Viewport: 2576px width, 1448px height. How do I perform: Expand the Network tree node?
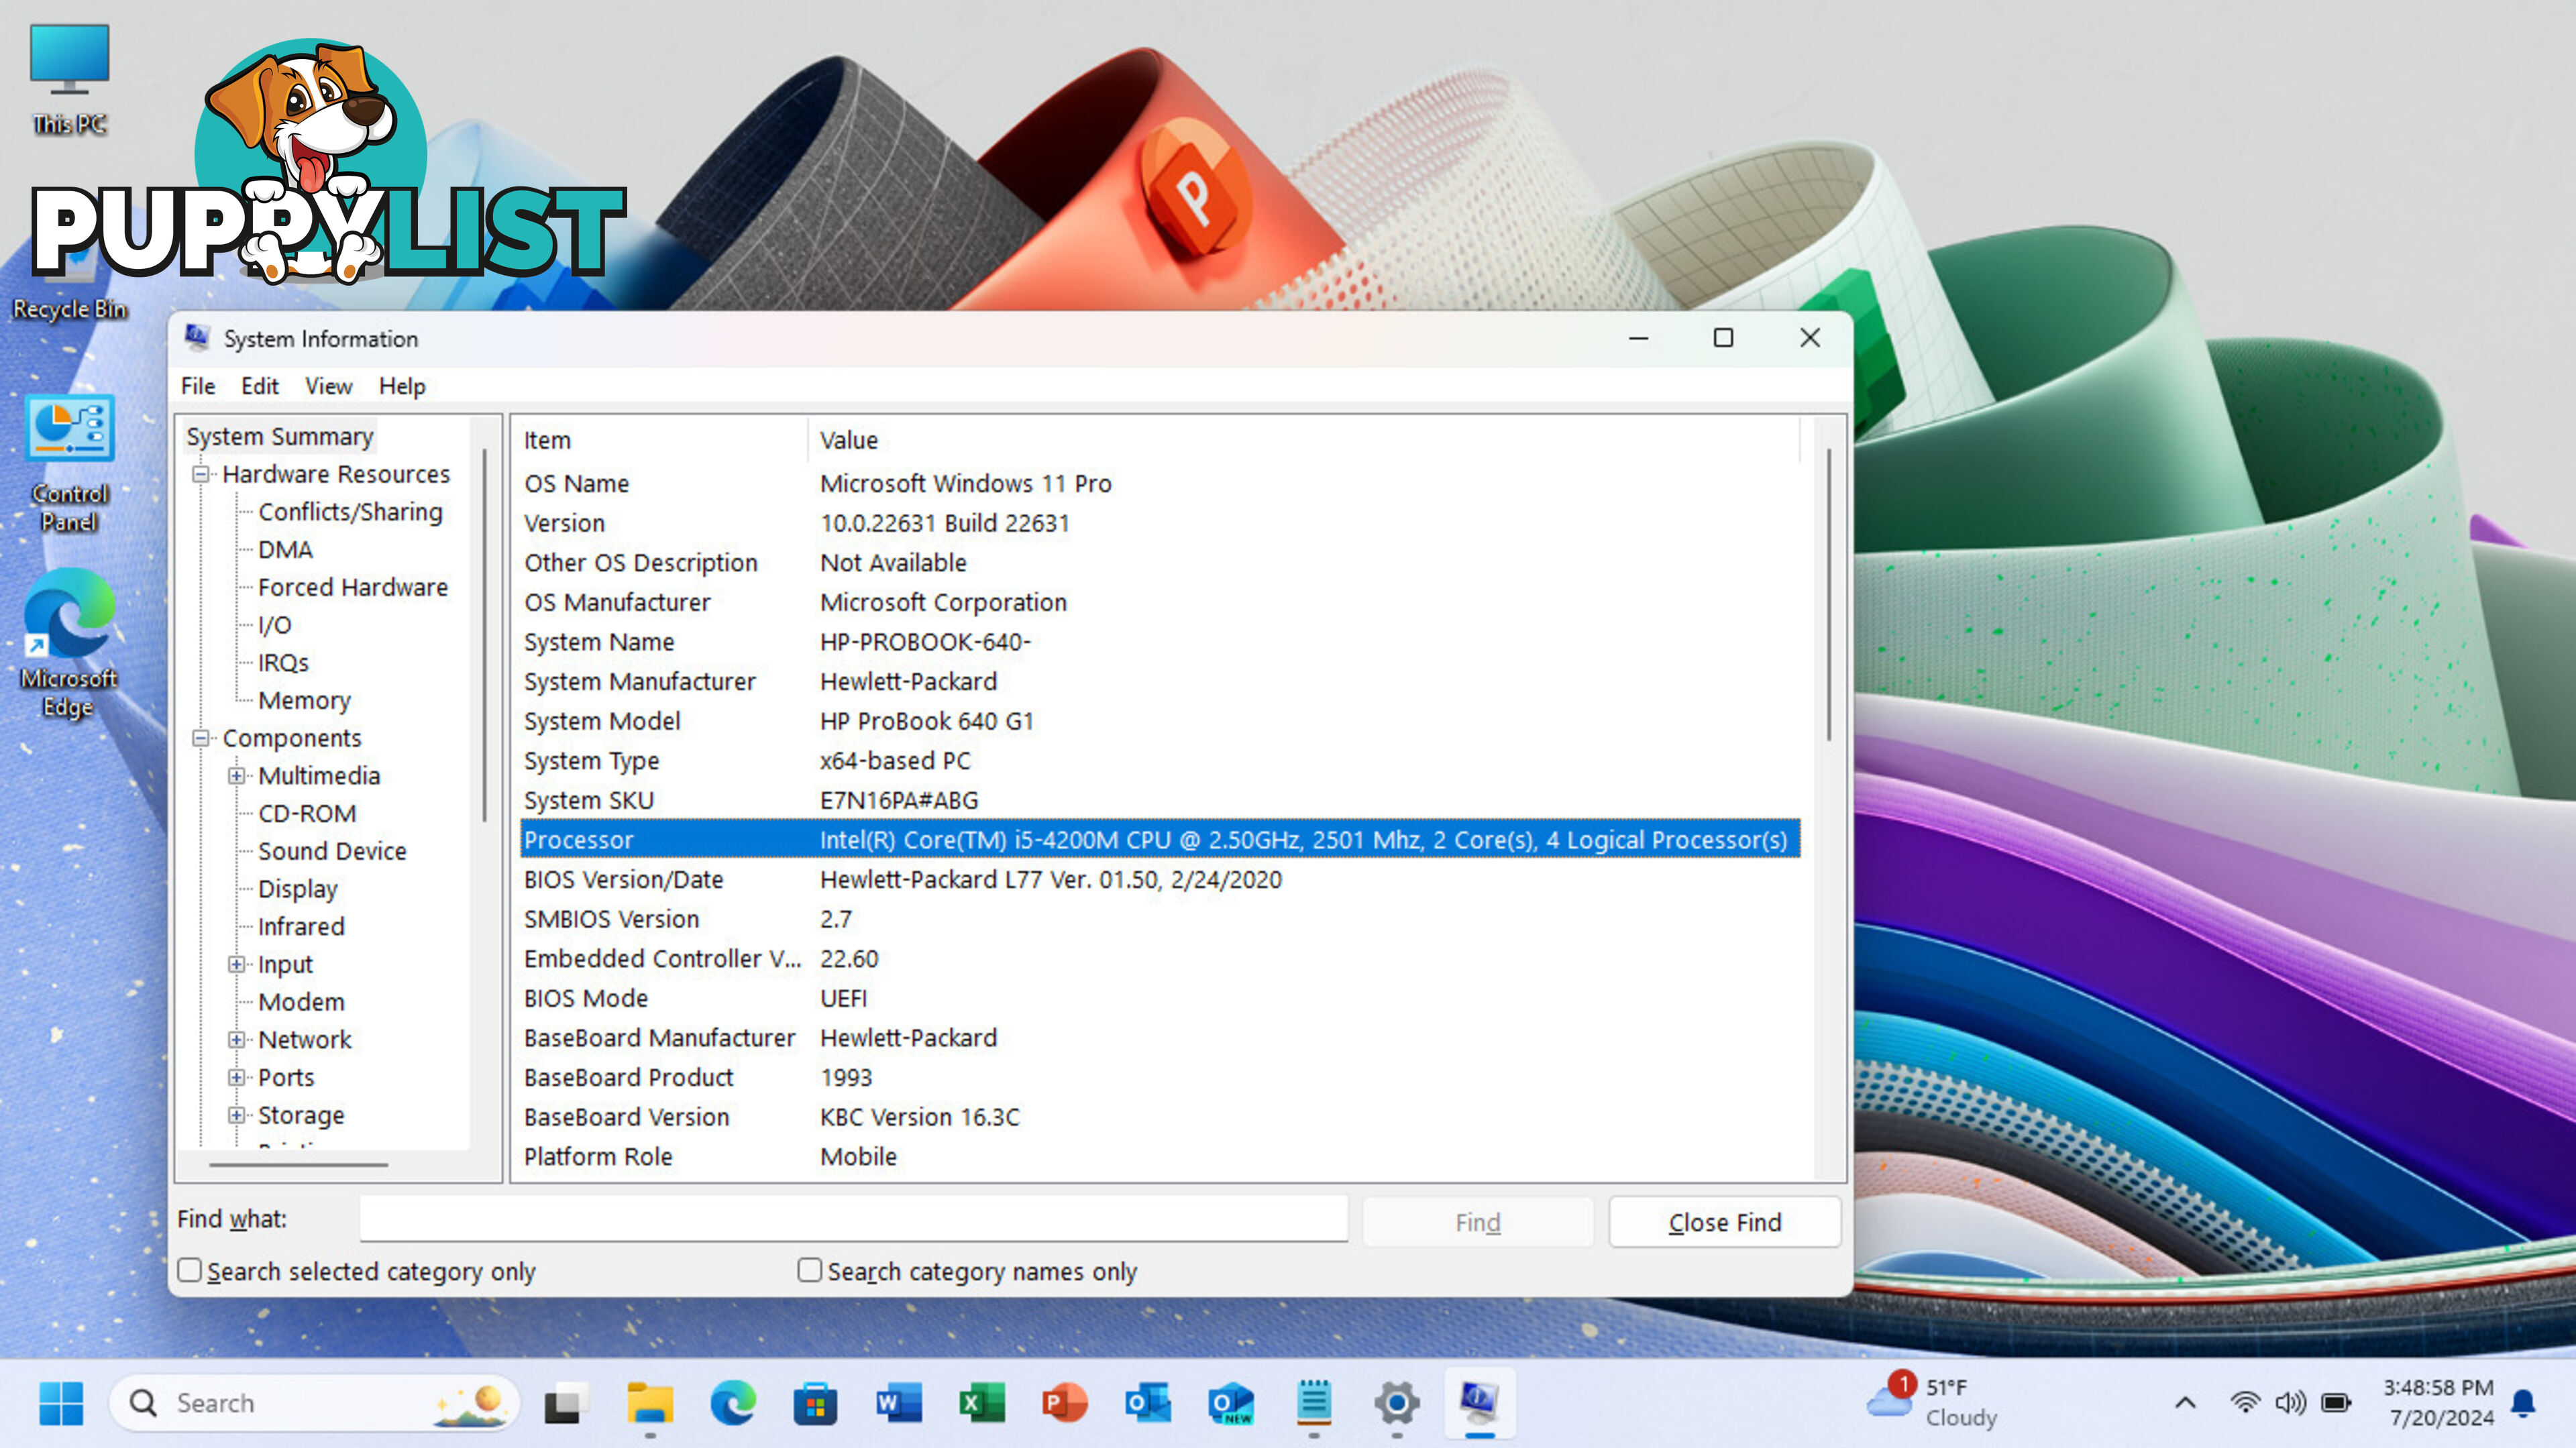click(237, 1040)
